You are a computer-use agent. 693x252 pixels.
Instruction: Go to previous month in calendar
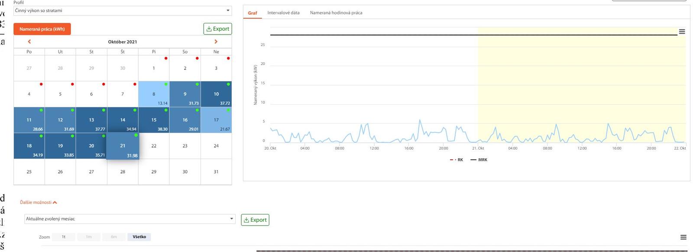(29, 41)
